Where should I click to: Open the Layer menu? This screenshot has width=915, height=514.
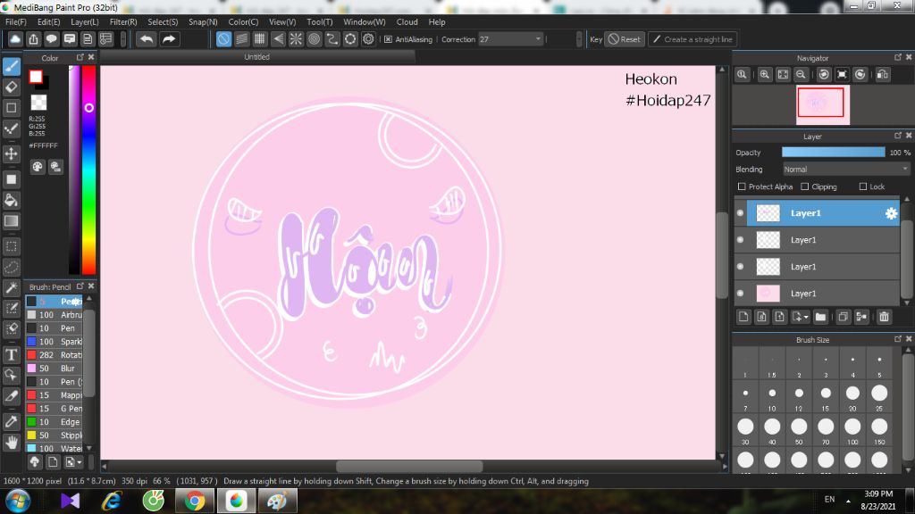tap(85, 21)
